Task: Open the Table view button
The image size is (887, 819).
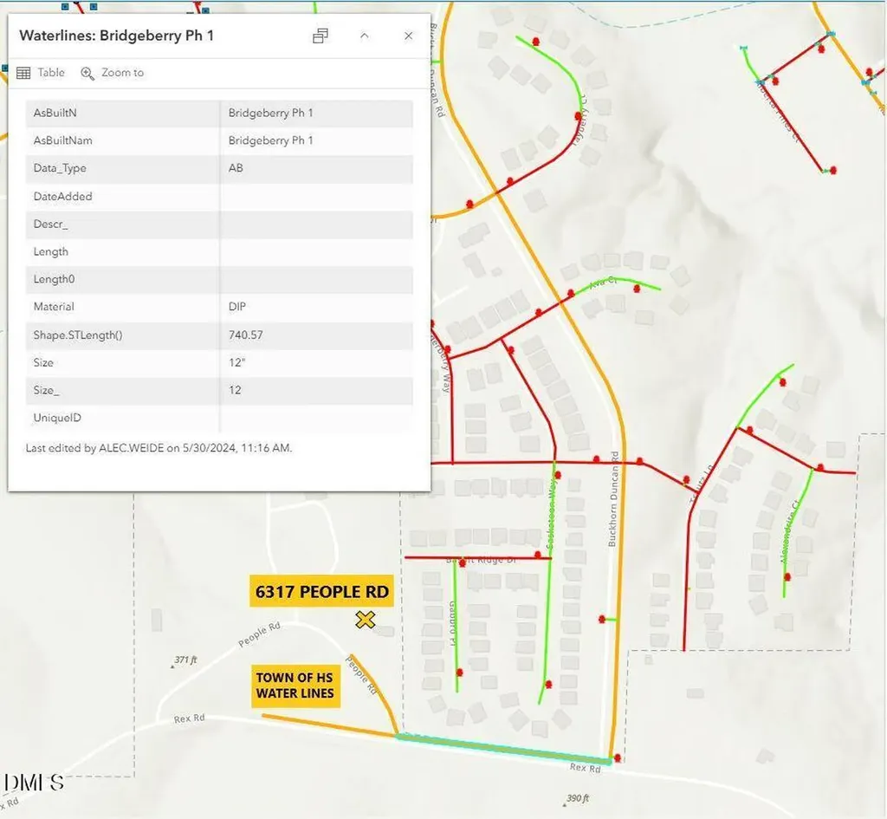Action: point(41,73)
